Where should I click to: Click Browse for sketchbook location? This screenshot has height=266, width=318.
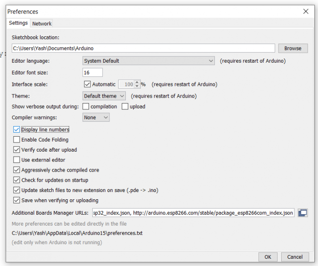(x=293, y=48)
